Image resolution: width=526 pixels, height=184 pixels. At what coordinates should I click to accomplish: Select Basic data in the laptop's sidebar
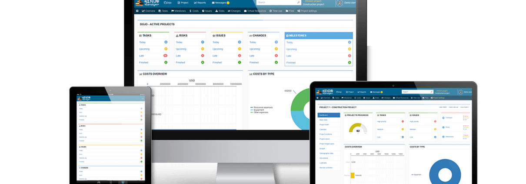[x=323, y=120]
